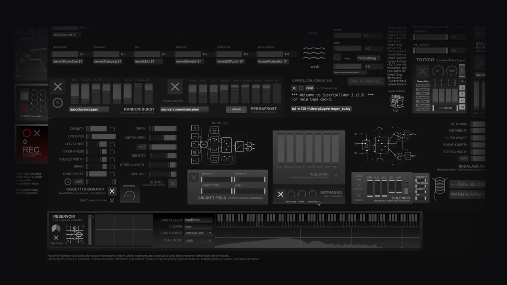Toggle the Toyvco X power button

point(422,71)
